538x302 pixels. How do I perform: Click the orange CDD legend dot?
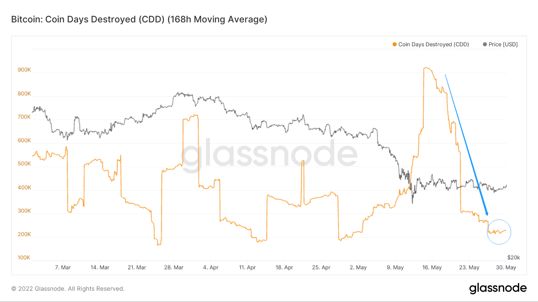click(x=394, y=45)
